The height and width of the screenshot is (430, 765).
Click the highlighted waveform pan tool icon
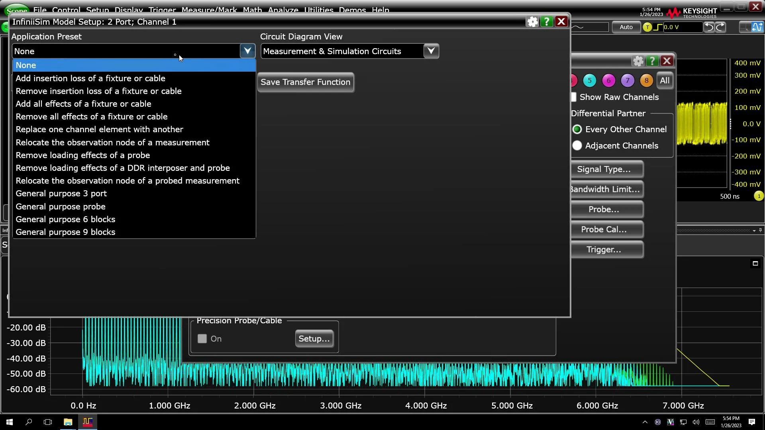[x=757, y=27]
